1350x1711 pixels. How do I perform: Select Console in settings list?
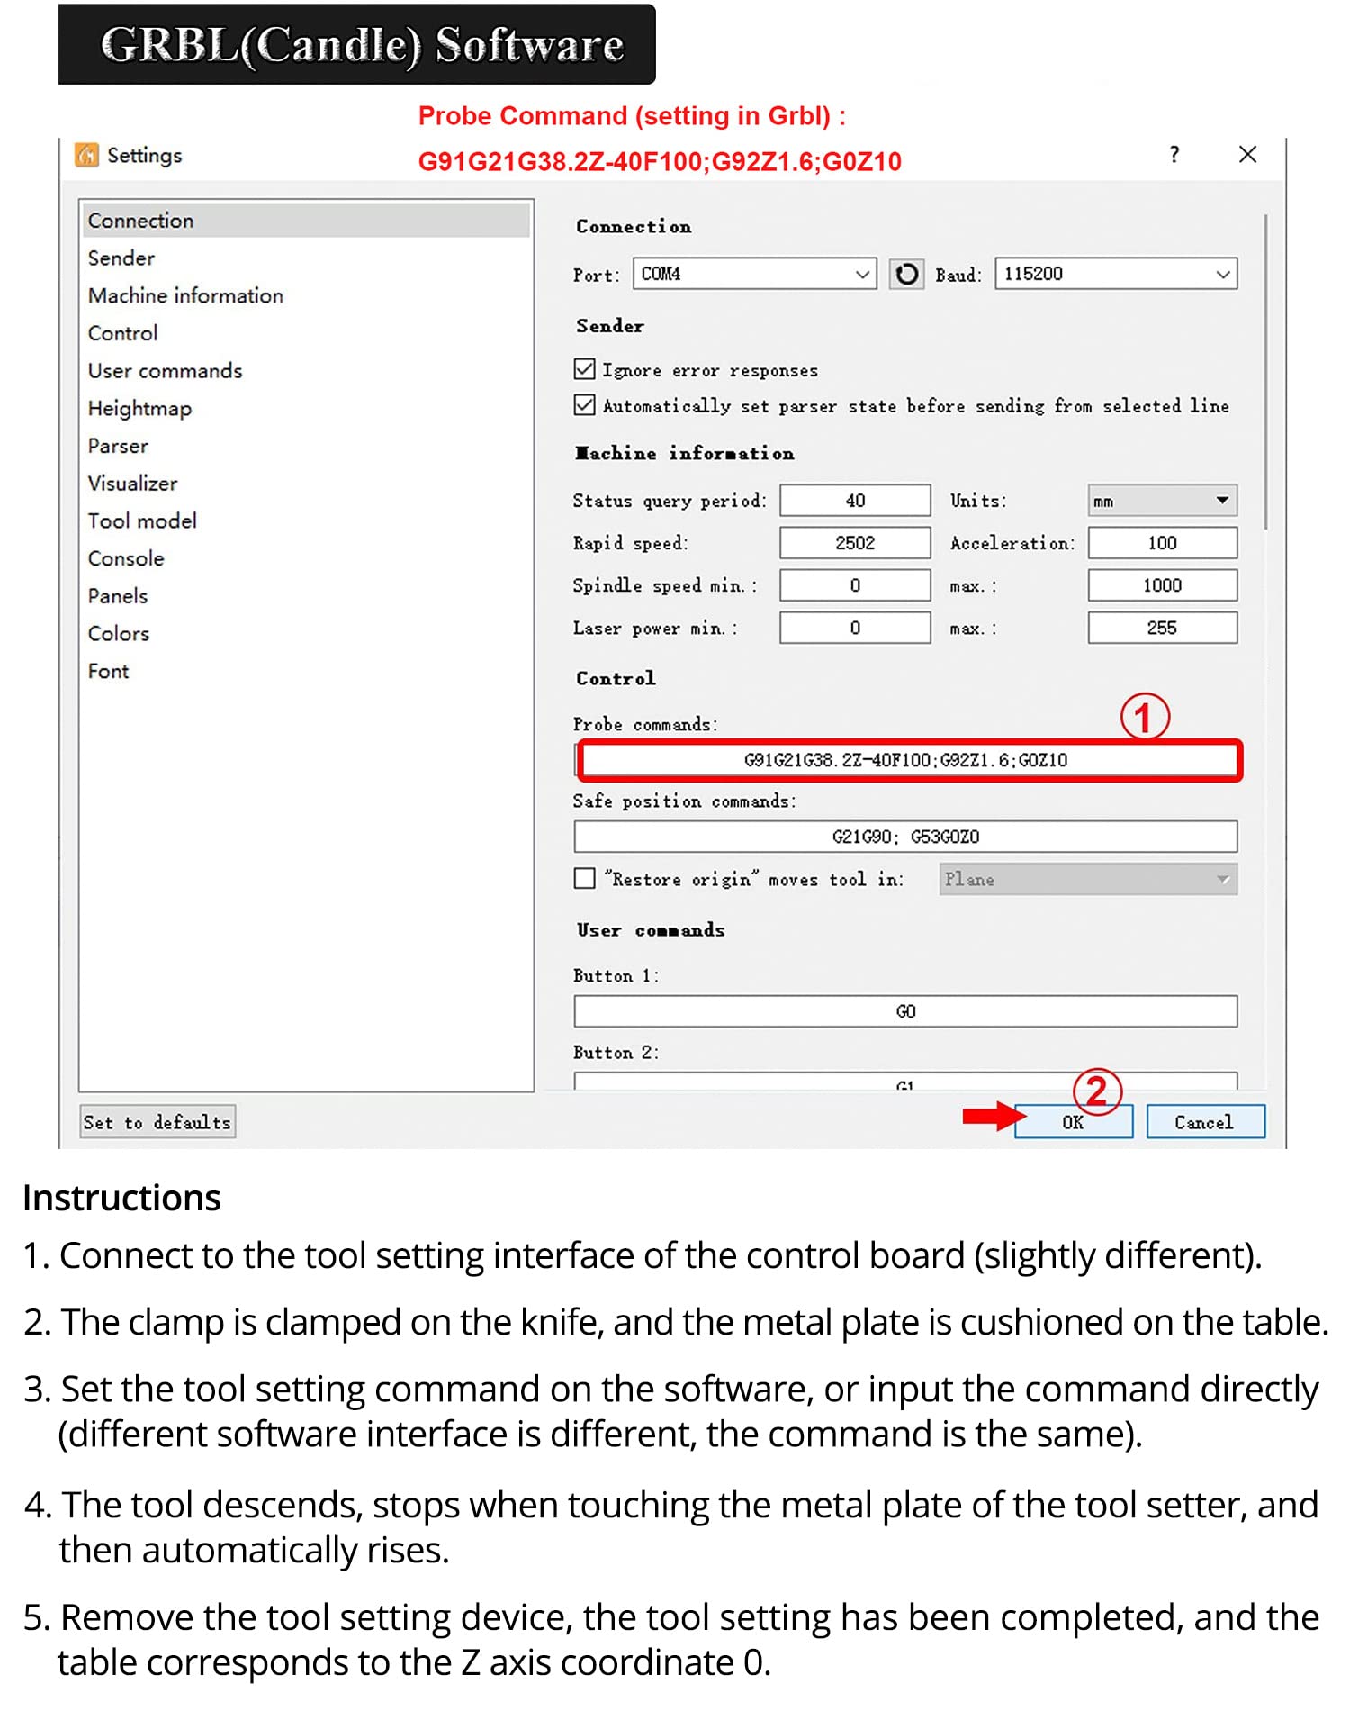click(306, 558)
